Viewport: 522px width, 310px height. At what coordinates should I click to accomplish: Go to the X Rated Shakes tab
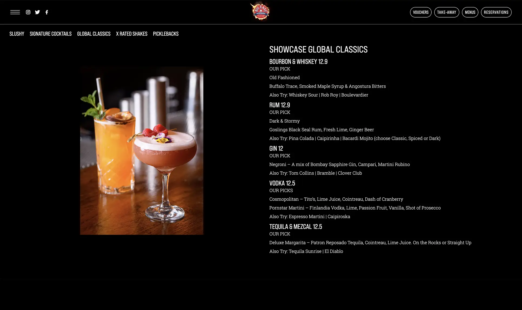[132, 34]
